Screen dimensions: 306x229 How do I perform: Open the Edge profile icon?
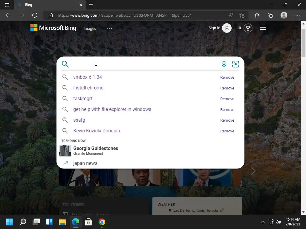coord(284,15)
